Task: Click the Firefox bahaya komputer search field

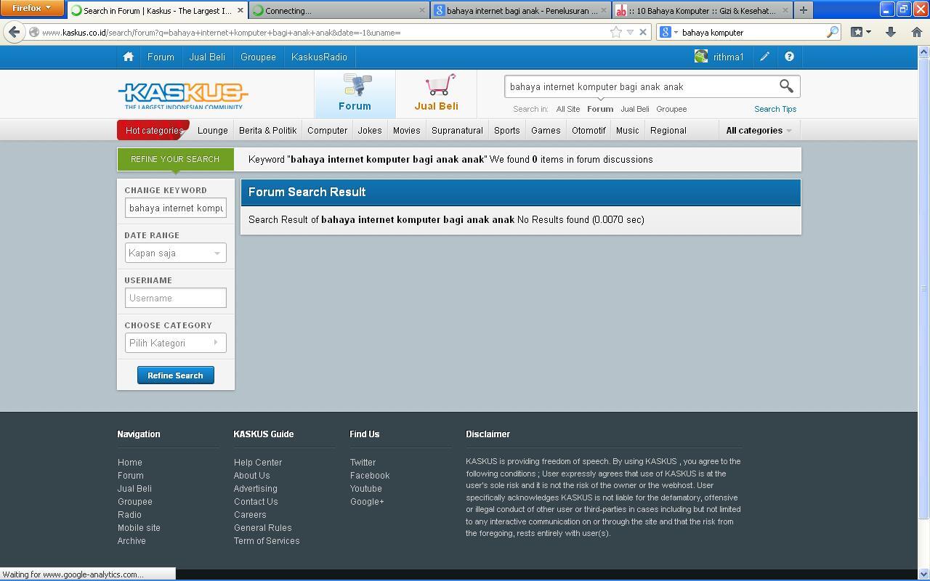Action: coord(752,32)
